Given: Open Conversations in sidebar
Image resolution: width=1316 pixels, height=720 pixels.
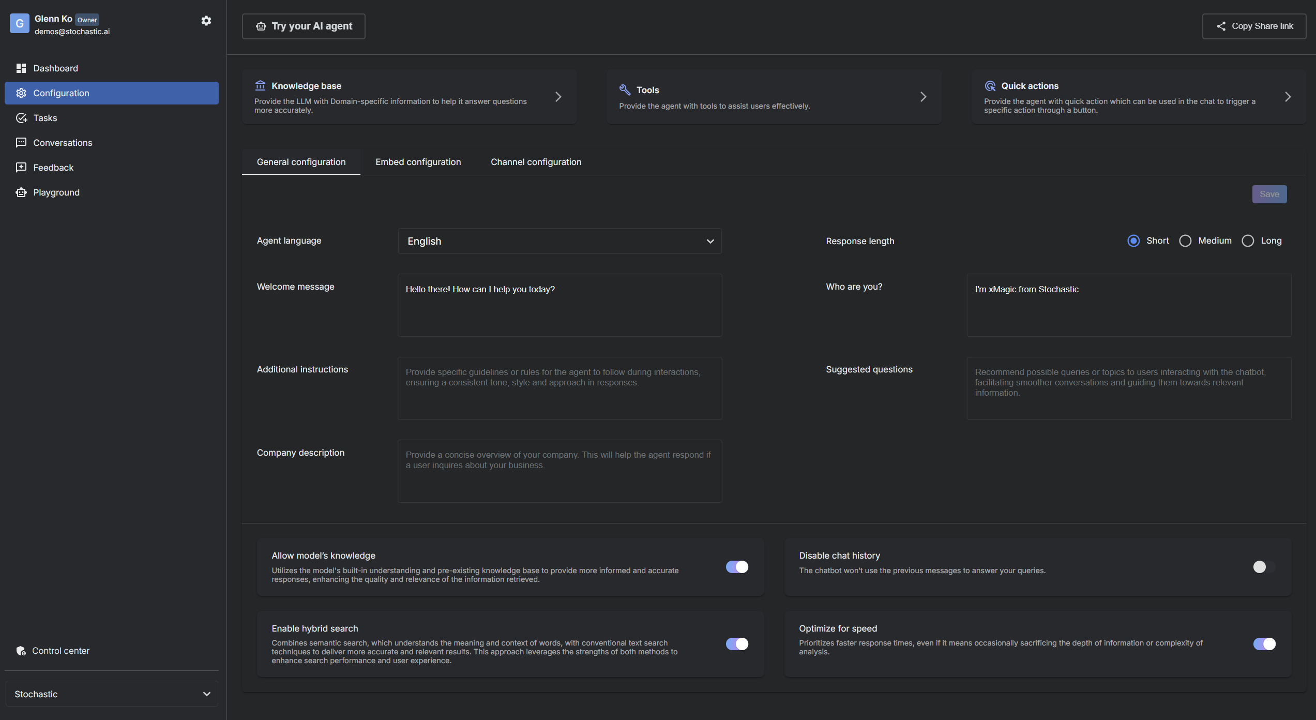Looking at the screenshot, I should [112, 143].
